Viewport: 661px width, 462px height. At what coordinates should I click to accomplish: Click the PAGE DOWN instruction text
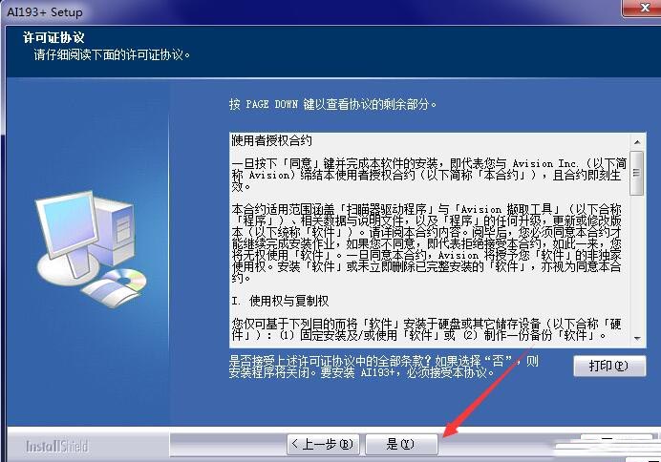tap(332, 104)
